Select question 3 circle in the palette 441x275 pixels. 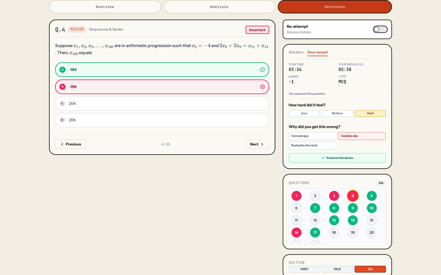click(334, 196)
